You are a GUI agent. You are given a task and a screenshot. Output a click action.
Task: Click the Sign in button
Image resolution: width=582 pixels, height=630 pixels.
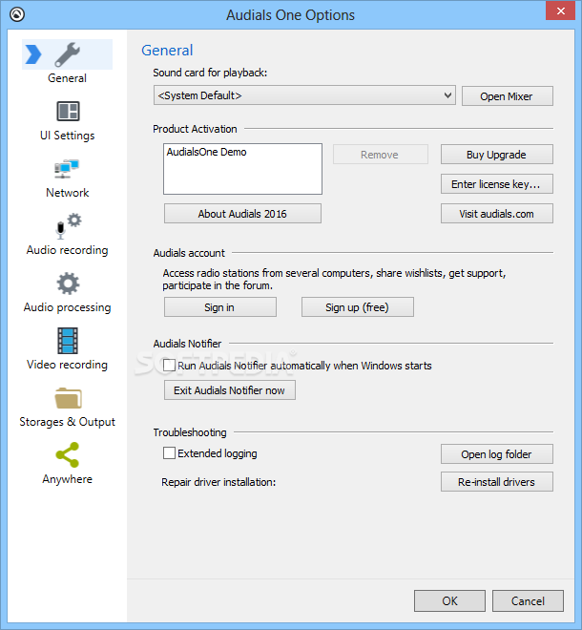pos(219,307)
